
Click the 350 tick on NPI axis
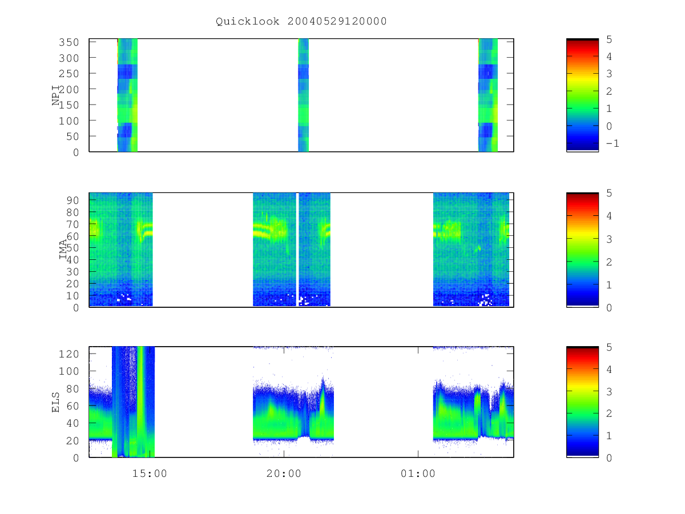70,42
